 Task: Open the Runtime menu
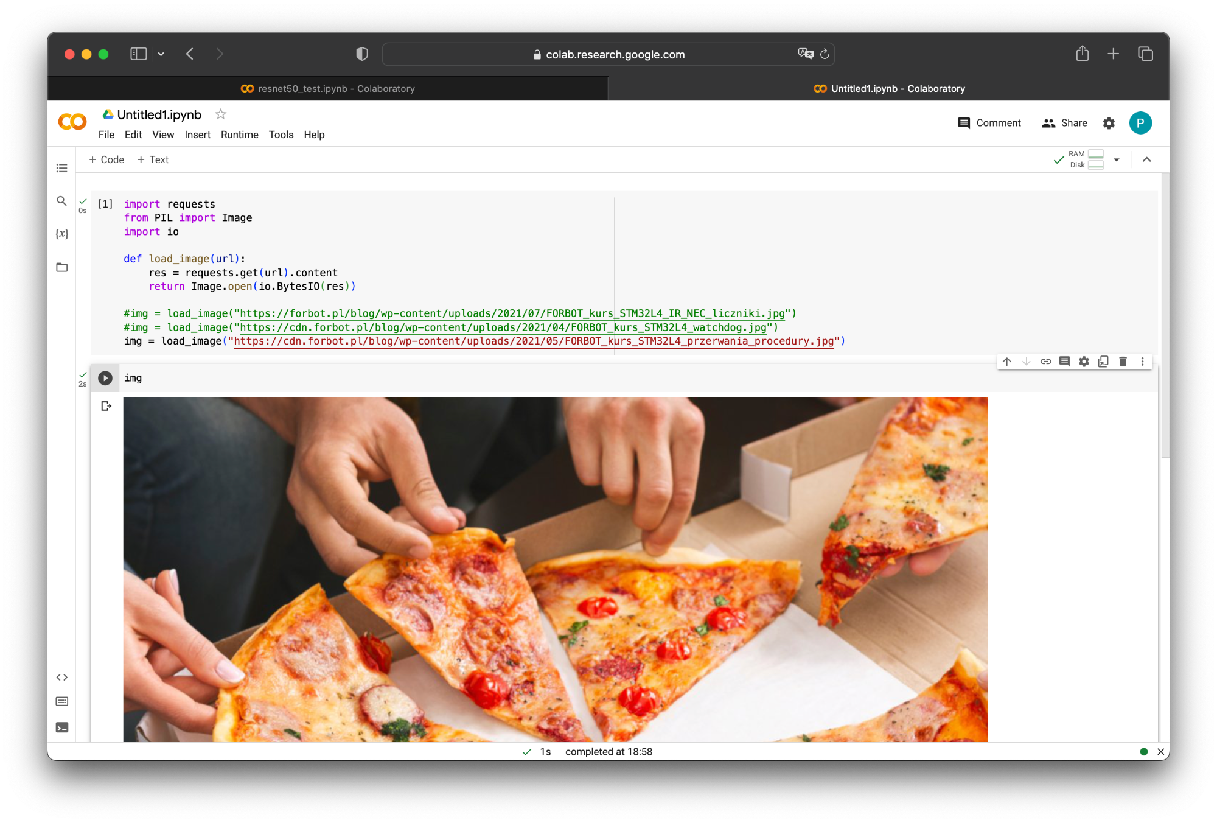240,135
